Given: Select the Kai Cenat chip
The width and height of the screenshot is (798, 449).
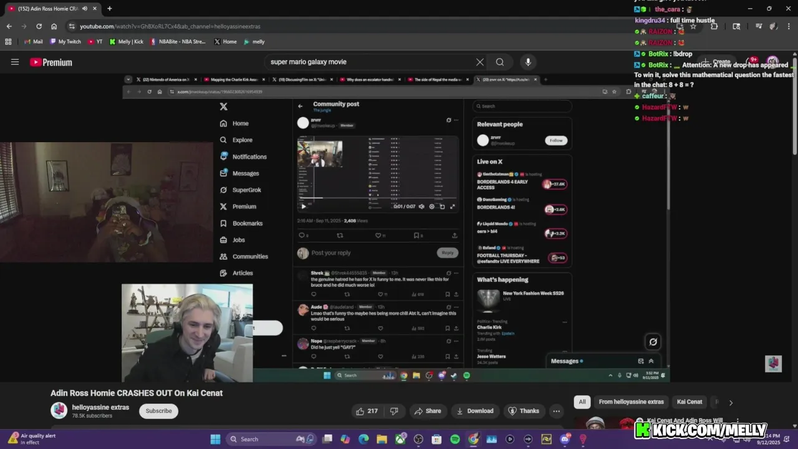Looking at the screenshot, I should pyautogui.click(x=690, y=402).
